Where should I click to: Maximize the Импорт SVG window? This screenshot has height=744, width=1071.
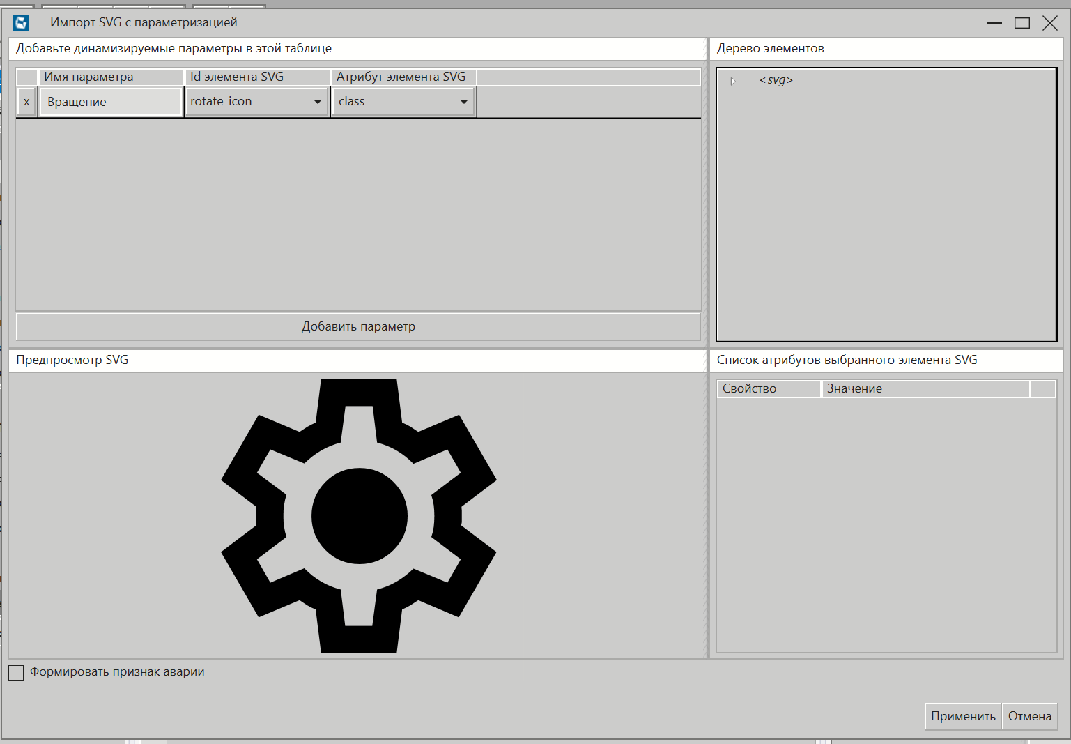1022,23
